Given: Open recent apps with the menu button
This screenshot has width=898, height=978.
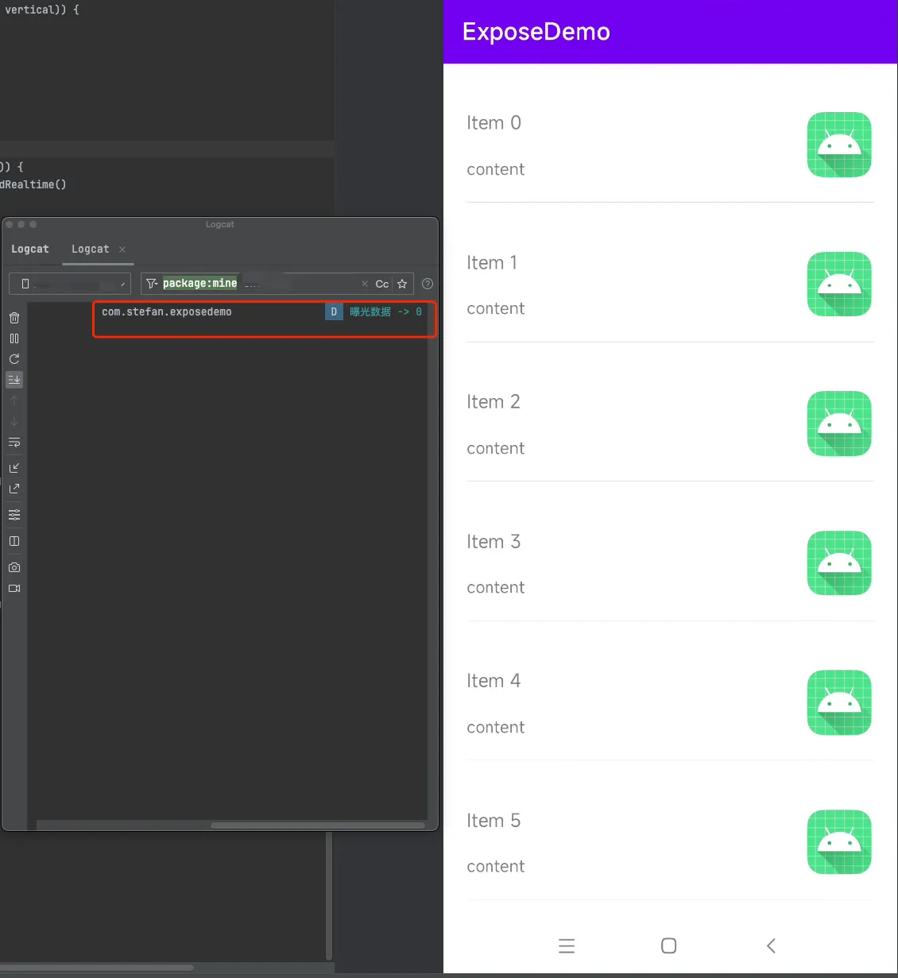Looking at the screenshot, I should (567, 945).
